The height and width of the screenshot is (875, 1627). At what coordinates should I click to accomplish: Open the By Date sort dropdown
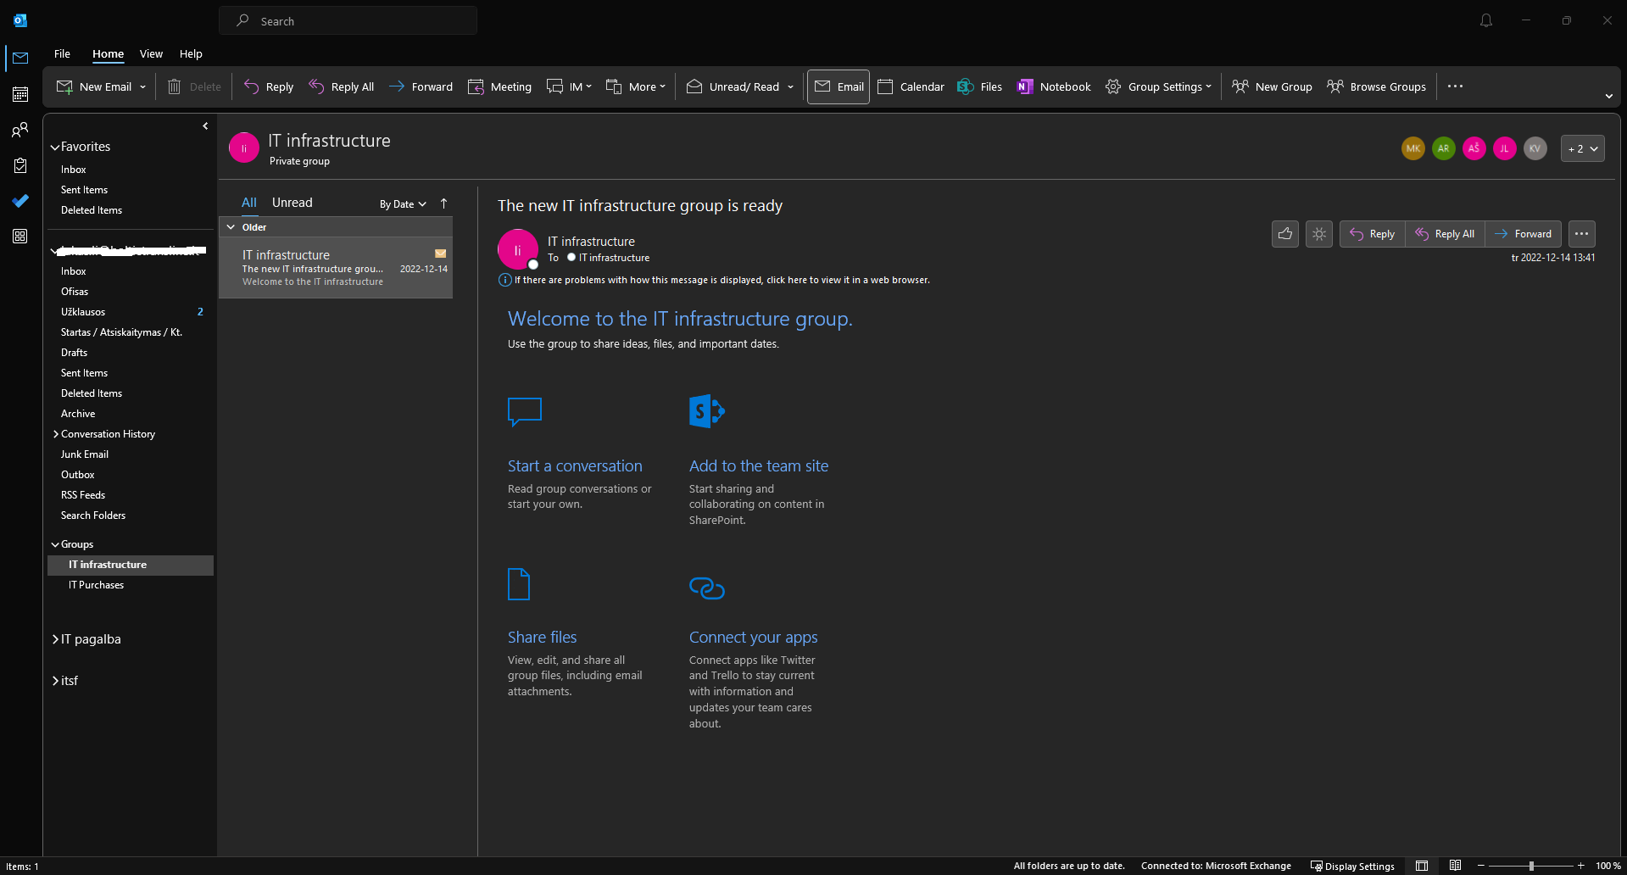pos(403,204)
